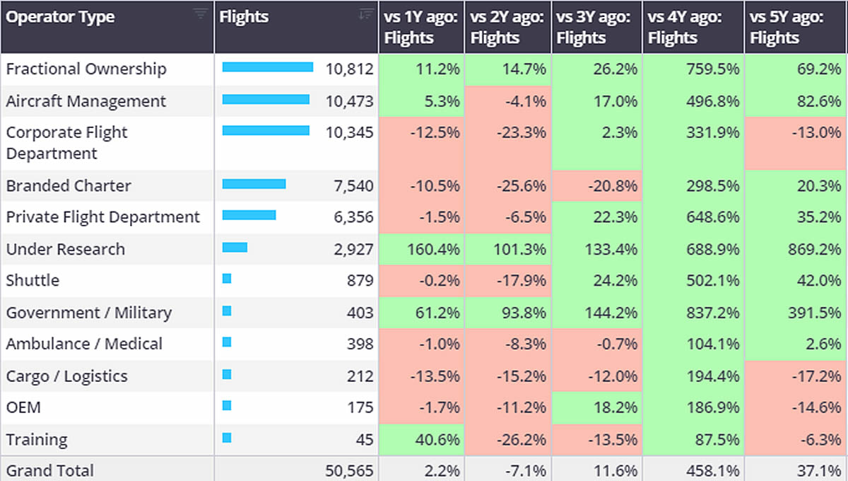Select Corporate Flight Department row label
The image size is (848, 481).
coord(67,143)
